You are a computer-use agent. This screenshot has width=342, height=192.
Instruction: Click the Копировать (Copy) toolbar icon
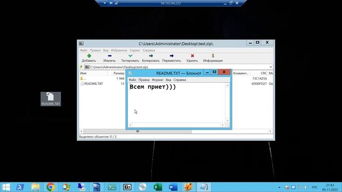[151, 56]
